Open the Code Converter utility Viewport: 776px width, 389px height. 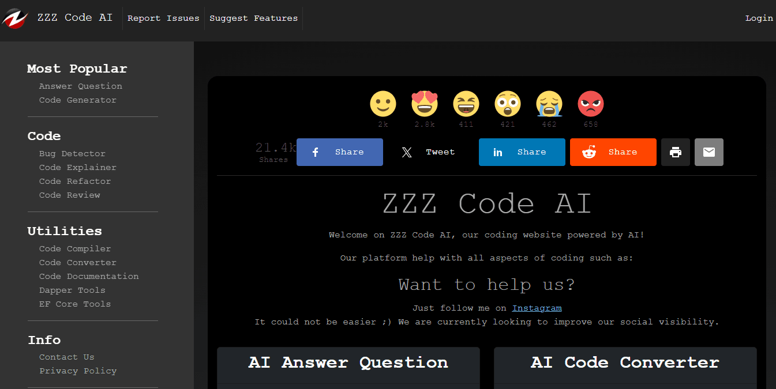tap(77, 262)
